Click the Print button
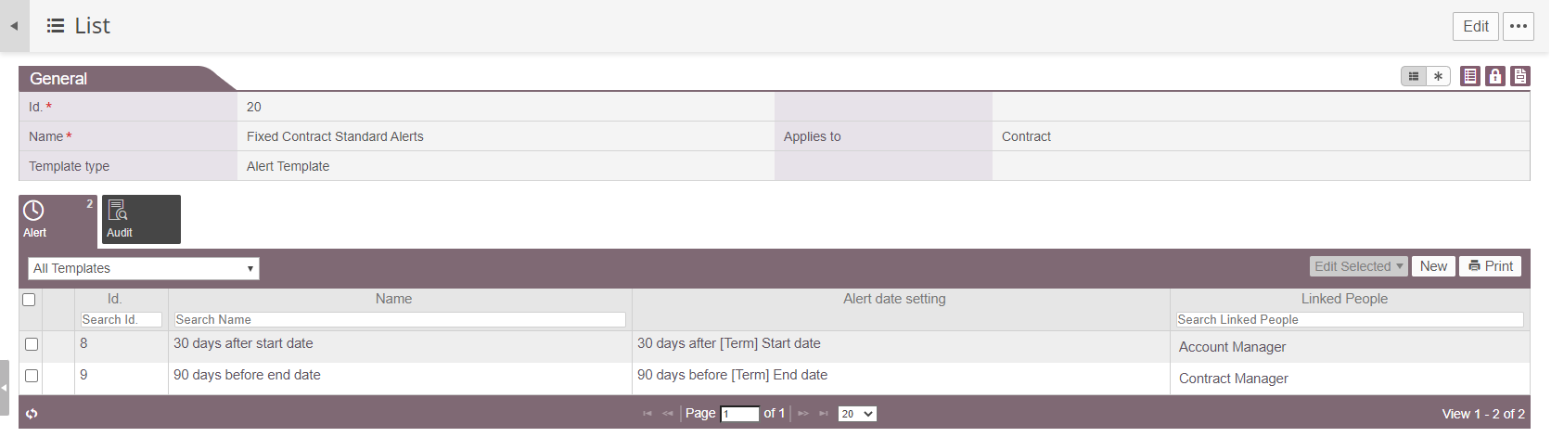1551x437 pixels. point(1491,266)
